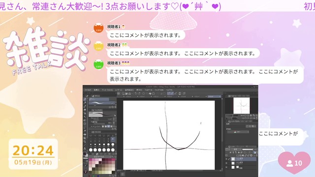This screenshot has height=177, width=315.
Task: Open the layer blending mode dropdown 通常
Action: coord(236,149)
